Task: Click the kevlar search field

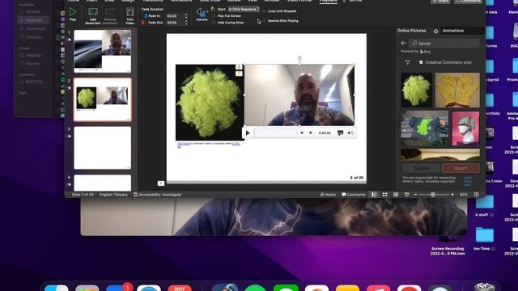Action: (x=444, y=43)
